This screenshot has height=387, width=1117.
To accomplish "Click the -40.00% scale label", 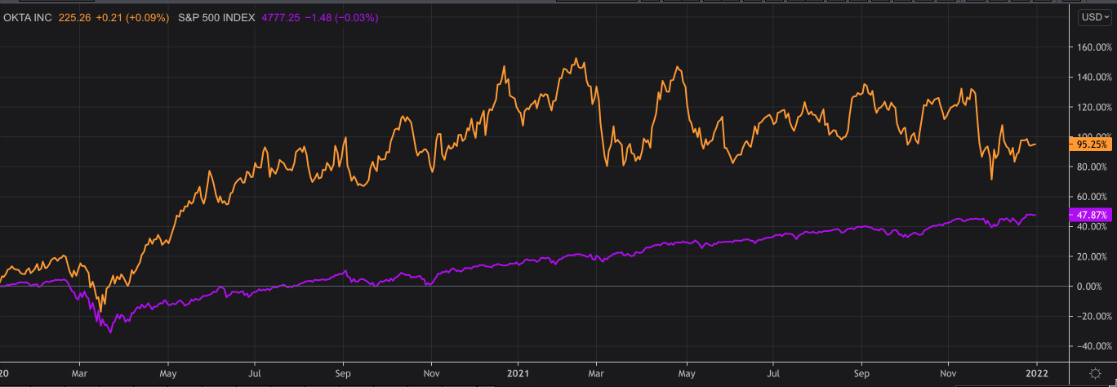I will click(1090, 346).
